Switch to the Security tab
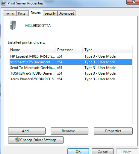The image size is (139, 154). click(x=50, y=13)
